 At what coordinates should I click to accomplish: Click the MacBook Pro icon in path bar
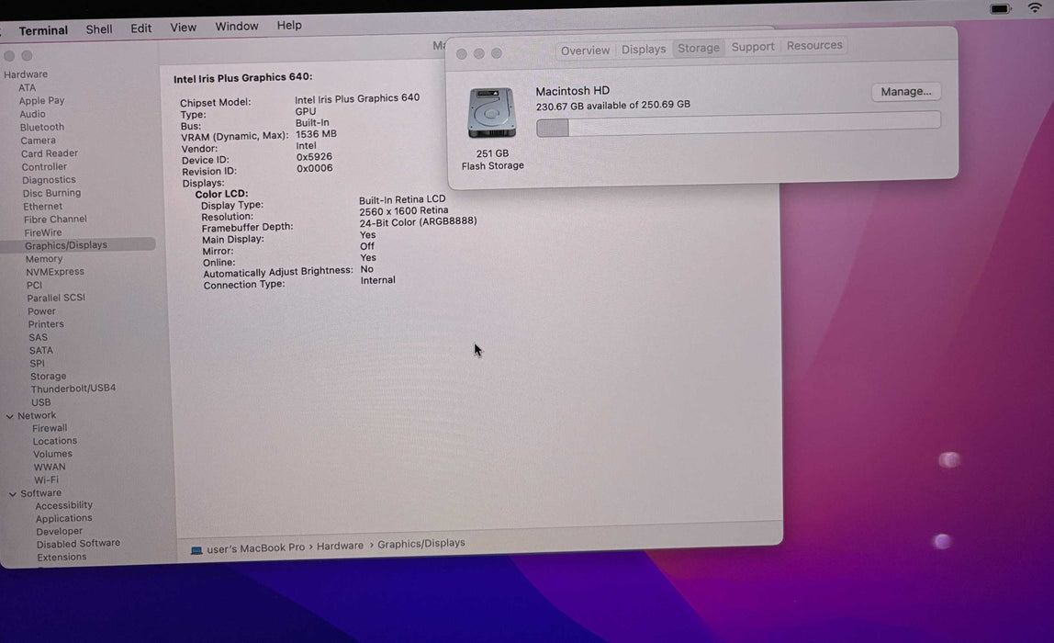click(196, 550)
